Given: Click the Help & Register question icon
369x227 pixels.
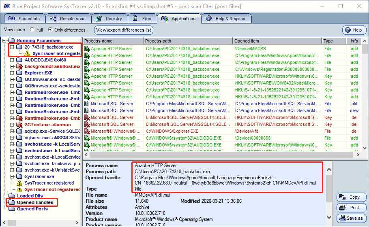Looking at the screenshot, I should pos(209,18).
